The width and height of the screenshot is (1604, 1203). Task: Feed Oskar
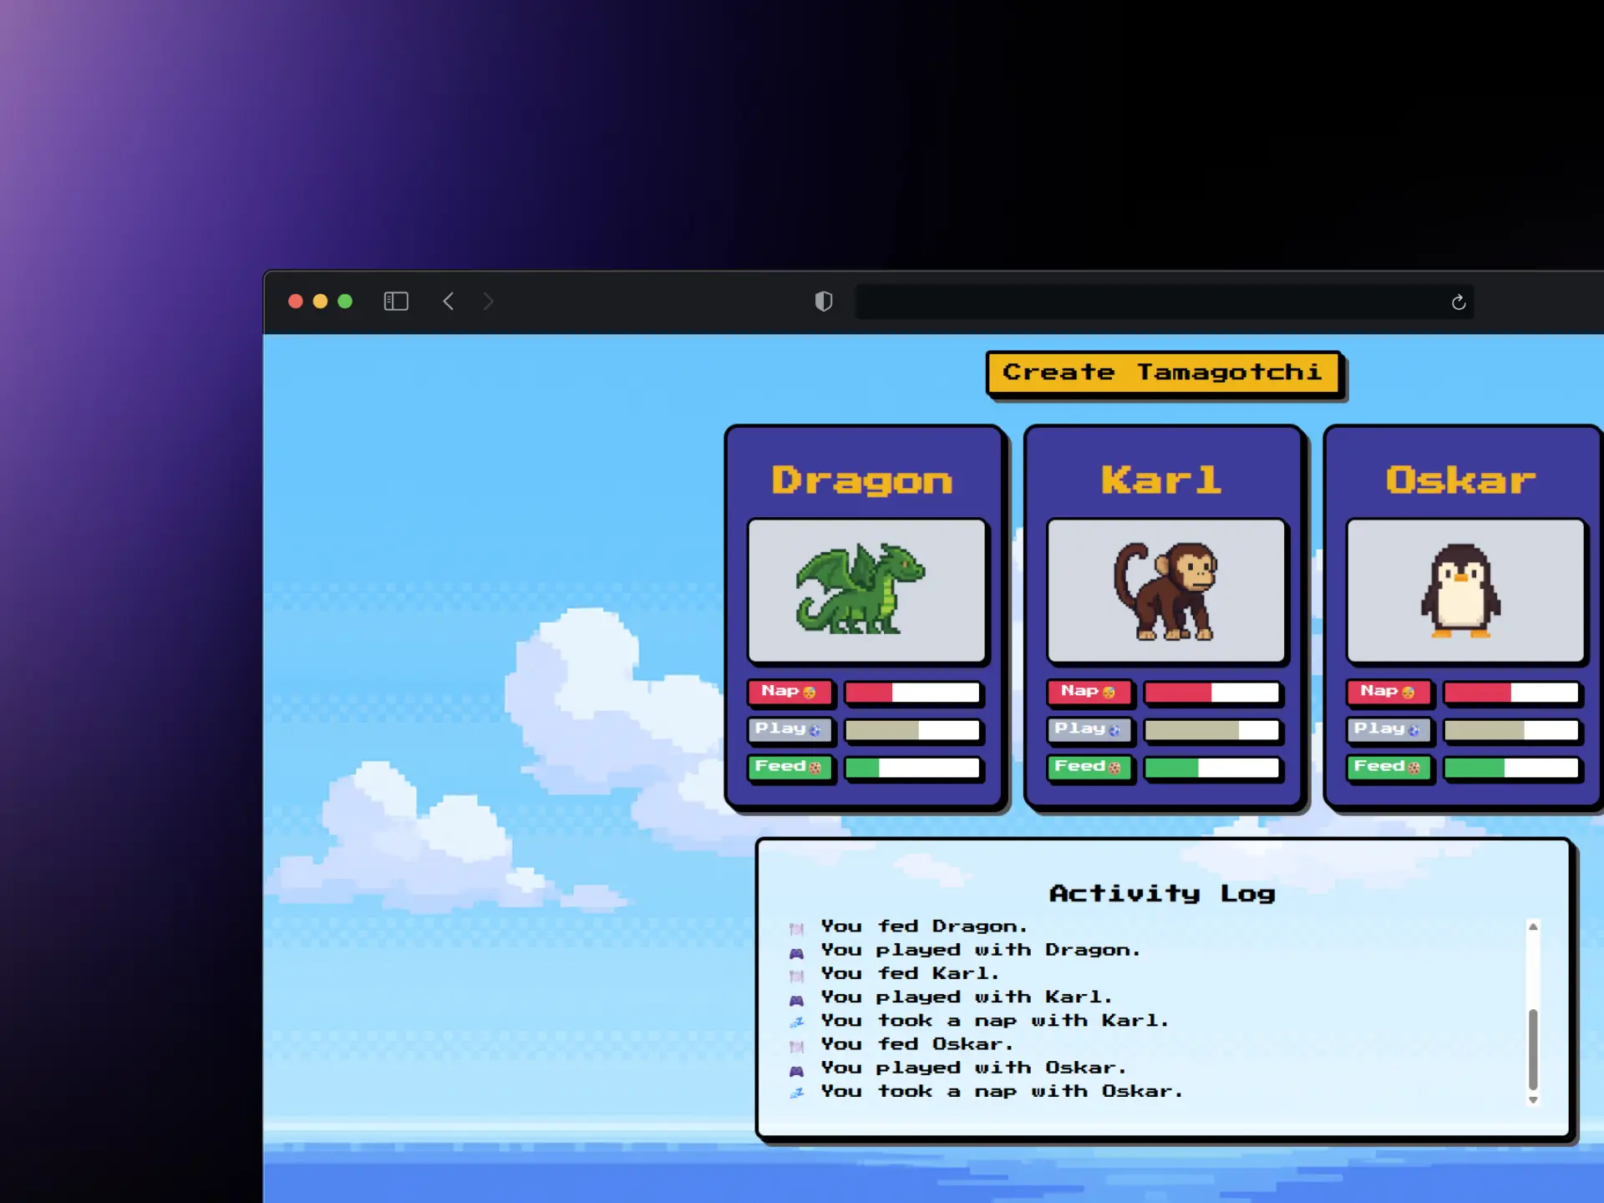[1388, 767]
